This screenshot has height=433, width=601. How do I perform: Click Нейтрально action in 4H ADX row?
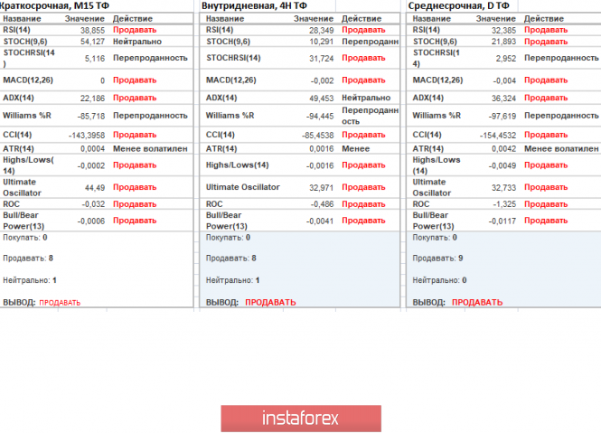pyautogui.click(x=366, y=98)
